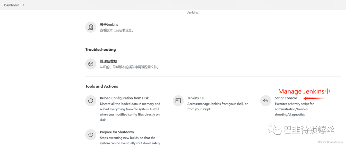This screenshot has height=145, width=346.
Task: Click the Script Console code icon
Action: coord(266,101)
